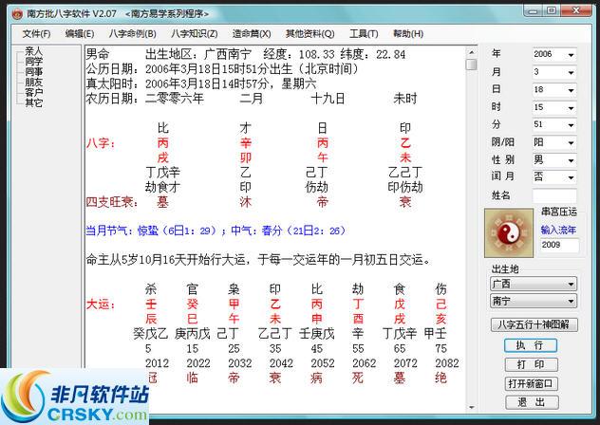
Task: Click the 打印 button
Action: coord(531,364)
